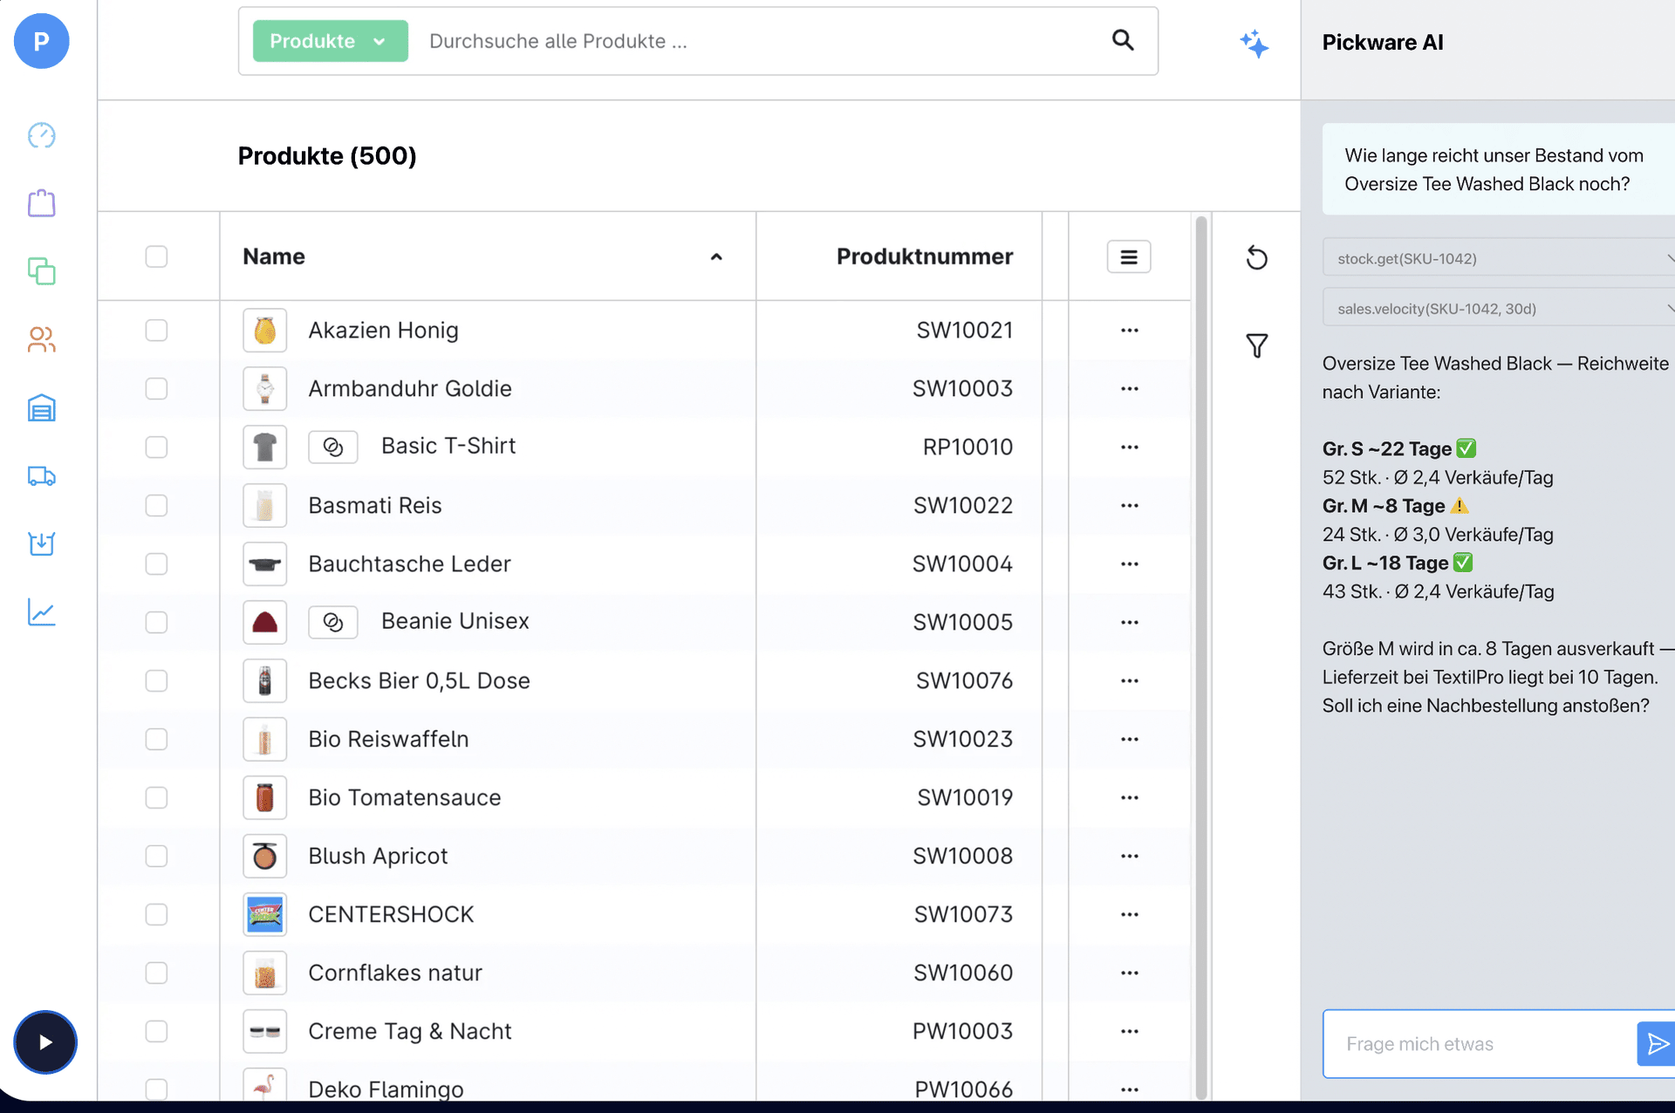Open the goods receipt inbox icon
The image size is (1675, 1113).
click(41, 543)
